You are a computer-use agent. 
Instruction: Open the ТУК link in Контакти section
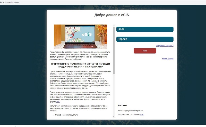pyautogui.click(x=142, y=114)
